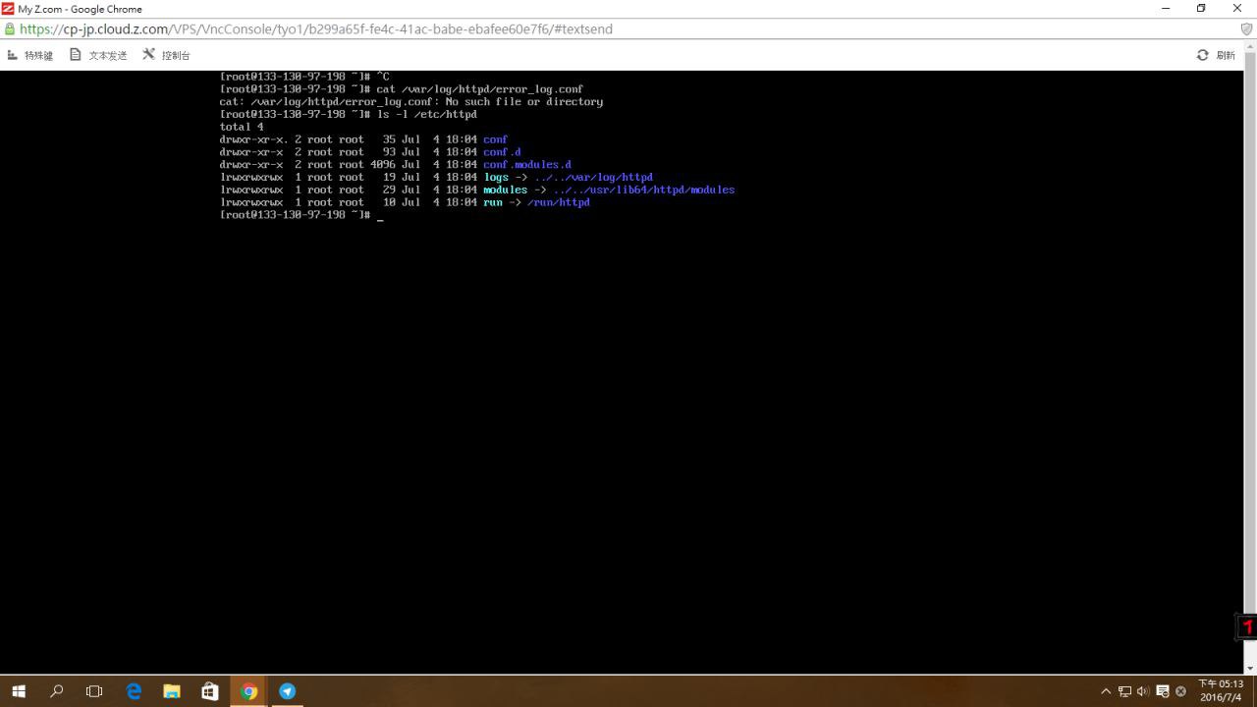
Task: Open Task View from the taskbar
Action: point(94,691)
